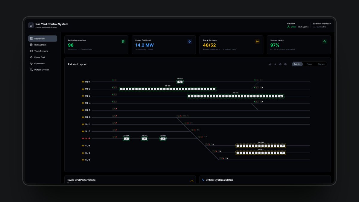Click the ML-5 track signal icon
Viewport: 359px width, 202px height.
pos(83,110)
